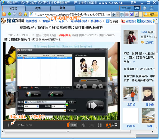Expand the status text with » link
This screenshot has width=159, height=139.
pyautogui.click(x=134, y=62)
